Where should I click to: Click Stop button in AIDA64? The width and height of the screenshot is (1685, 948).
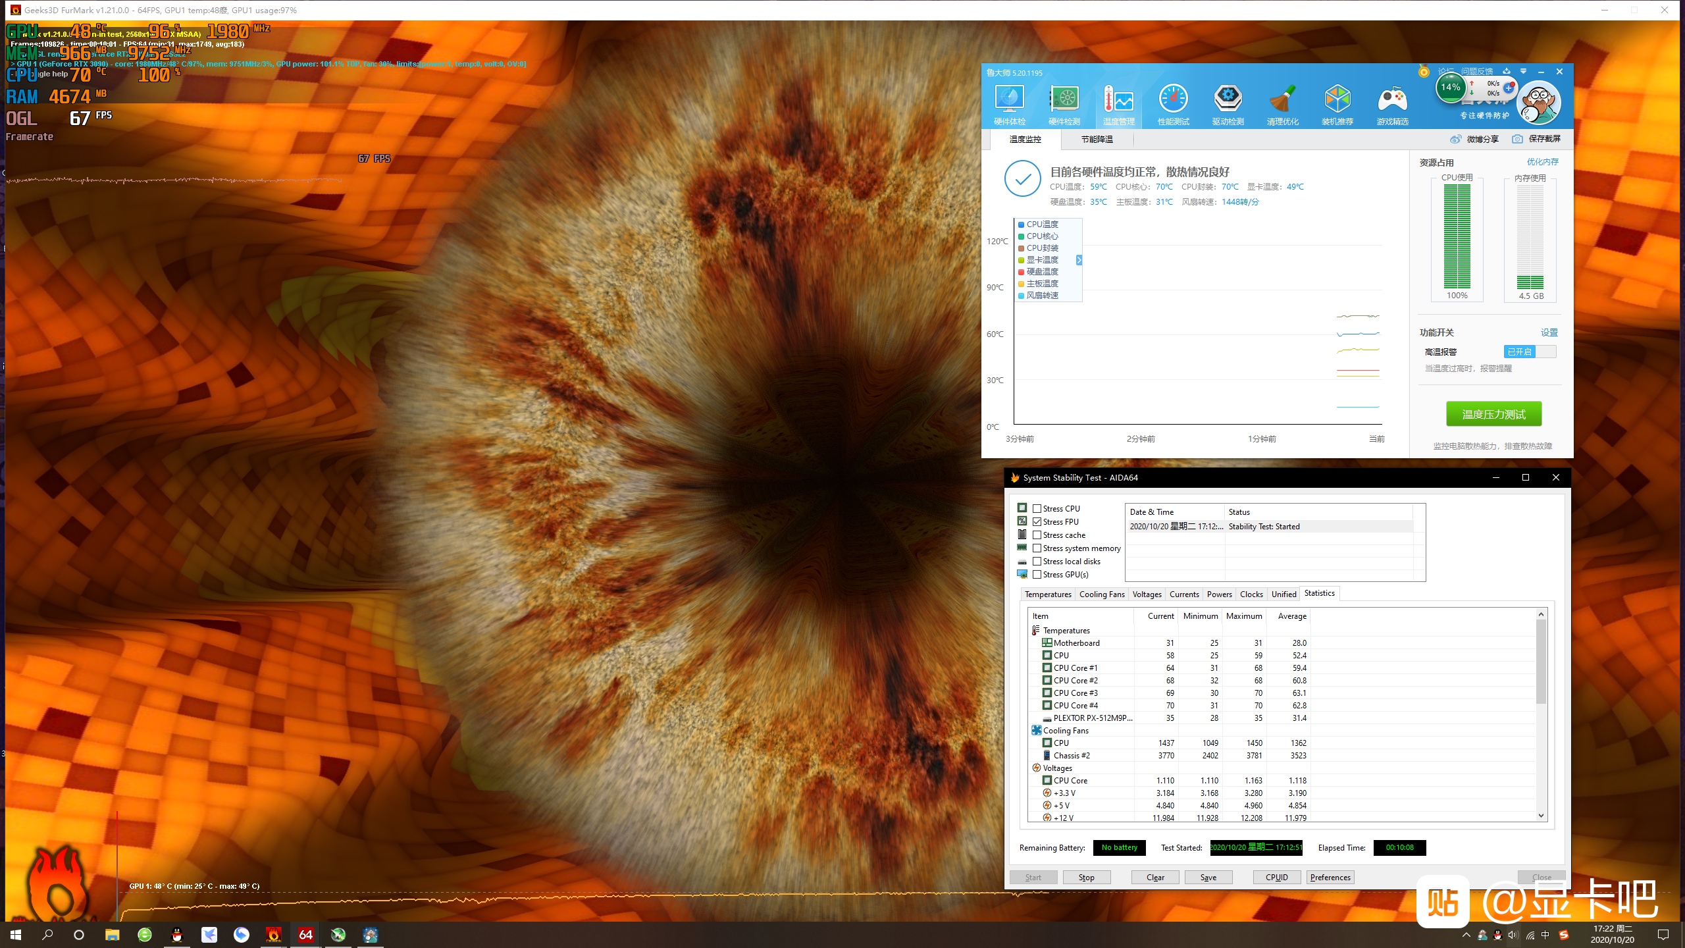tap(1087, 877)
